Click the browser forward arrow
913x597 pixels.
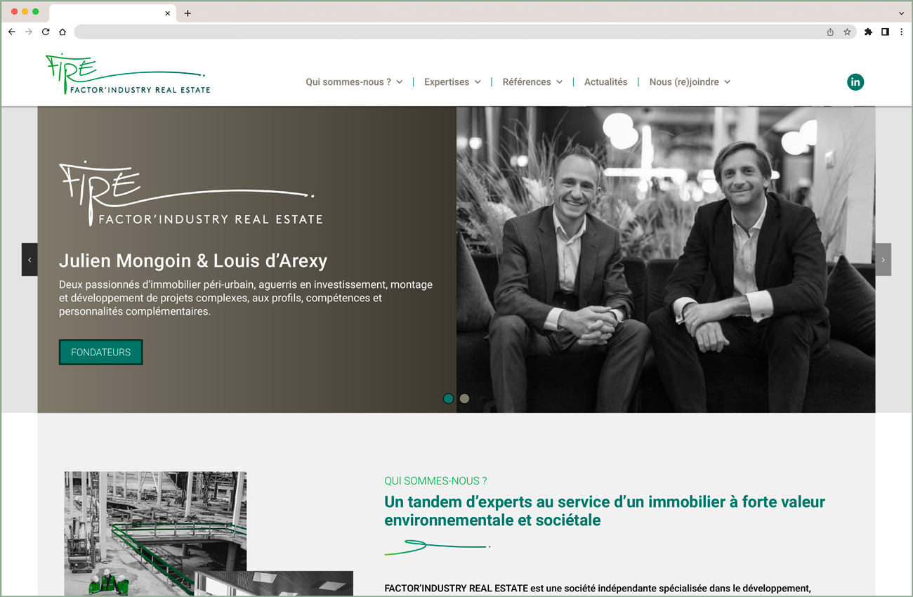29,32
